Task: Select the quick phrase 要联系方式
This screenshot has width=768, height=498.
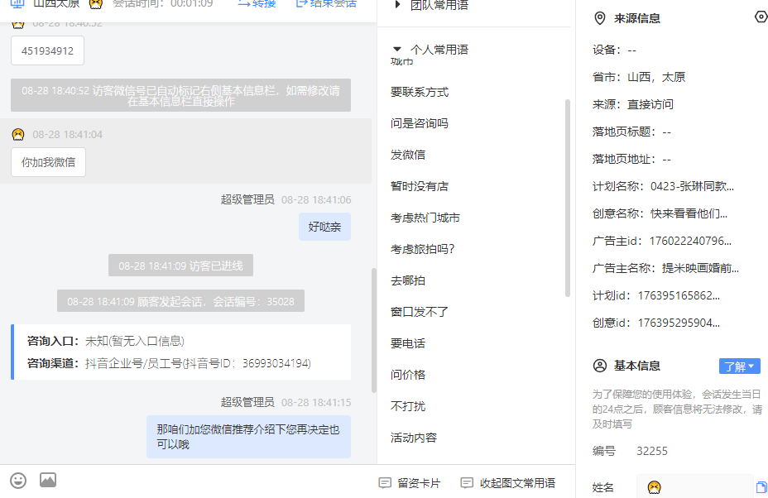Action: pos(420,92)
